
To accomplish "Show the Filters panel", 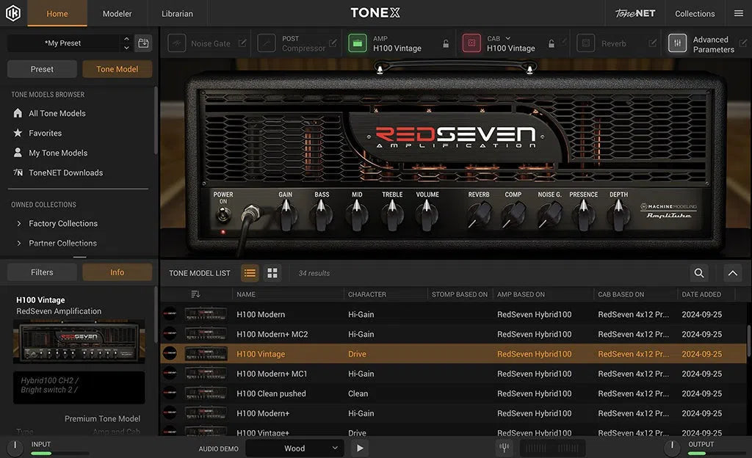I will (41, 272).
